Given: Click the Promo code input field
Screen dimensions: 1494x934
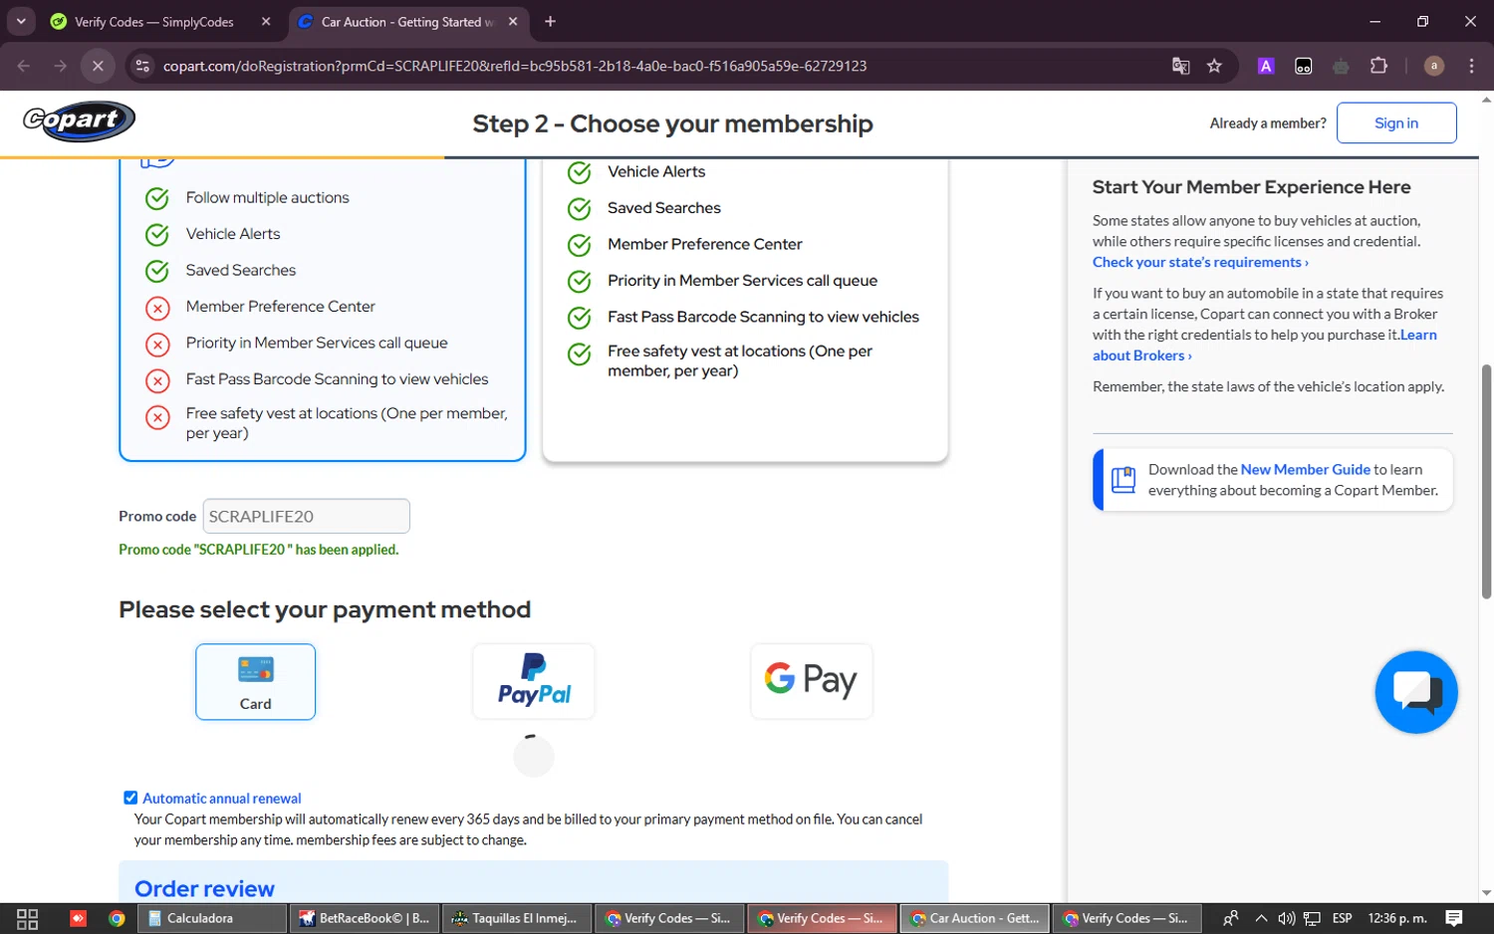Looking at the screenshot, I should click(306, 516).
